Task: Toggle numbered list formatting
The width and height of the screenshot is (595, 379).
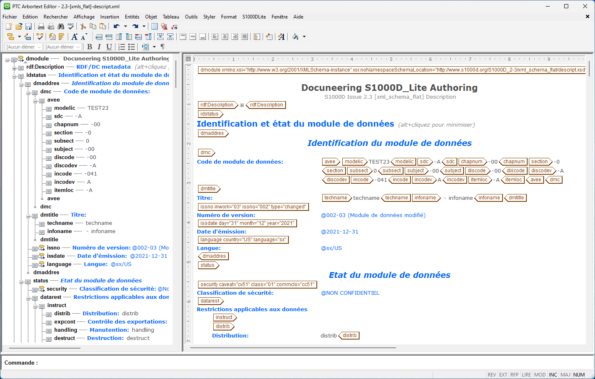Action: click(x=122, y=47)
